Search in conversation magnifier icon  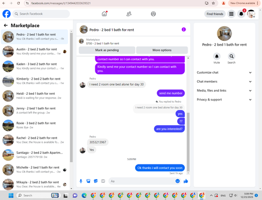(232, 57)
